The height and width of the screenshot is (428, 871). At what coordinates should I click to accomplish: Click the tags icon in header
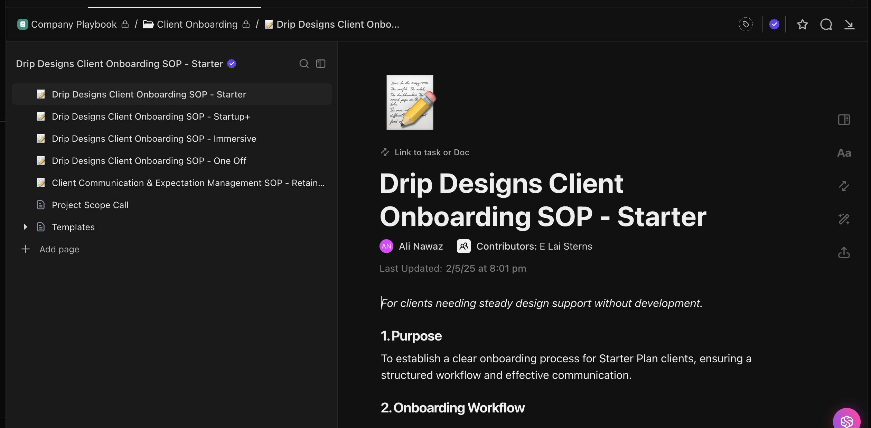click(x=746, y=24)
